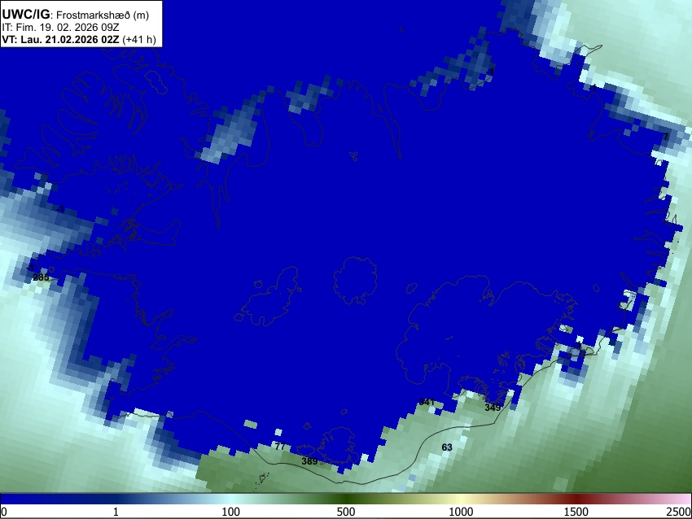Click the legend tick label 100
Image resolution: width=692 pixels, height=519 pixels.
click(x=230, y=512)
